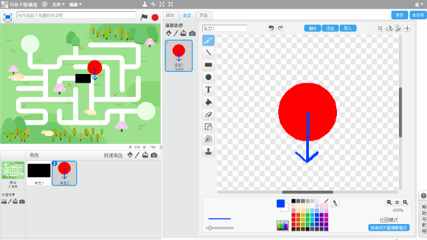The image size is (427, 240).
Task: Pick the Stamp duplicate tool
Action: coord(208,151)
